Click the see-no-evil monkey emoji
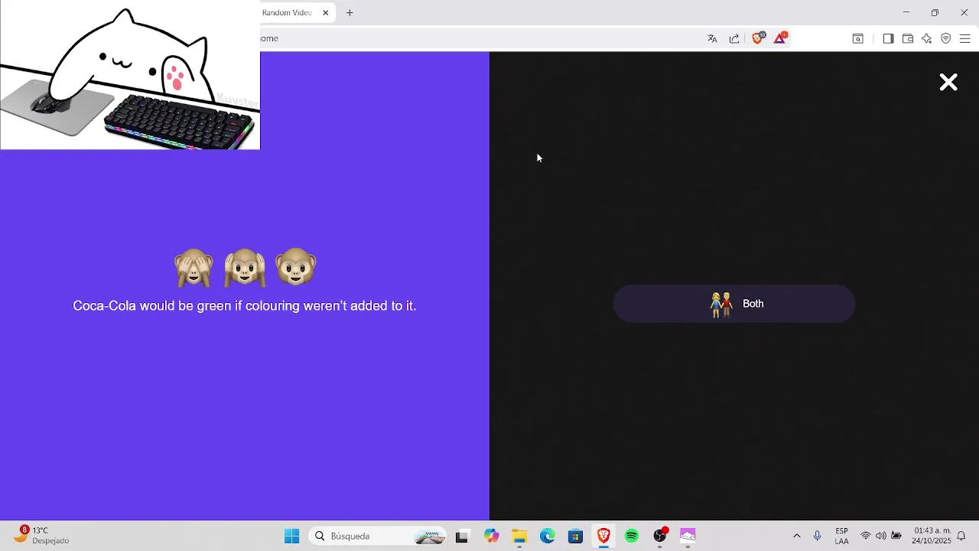Viewport: 979px width, 551px height. coord(194,268)
